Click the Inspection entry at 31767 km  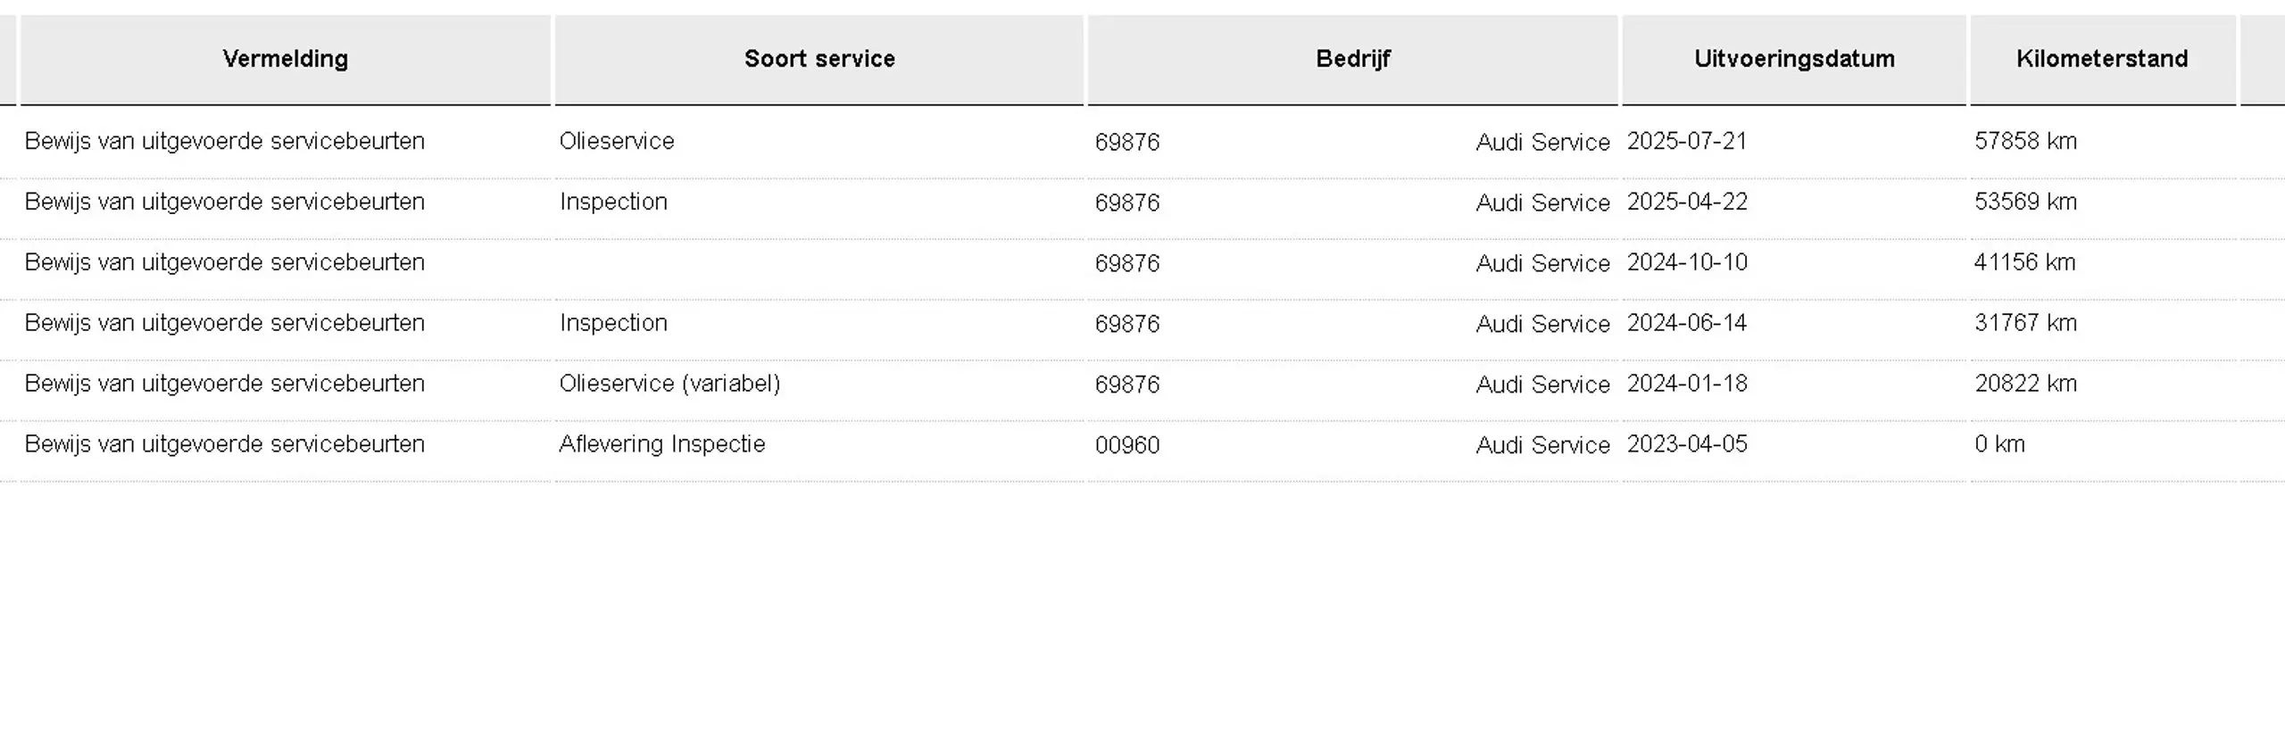(819, 323)
